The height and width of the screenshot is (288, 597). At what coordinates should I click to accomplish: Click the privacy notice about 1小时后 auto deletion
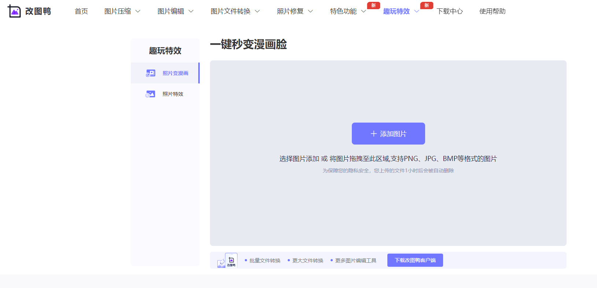(x=388, y=171)
